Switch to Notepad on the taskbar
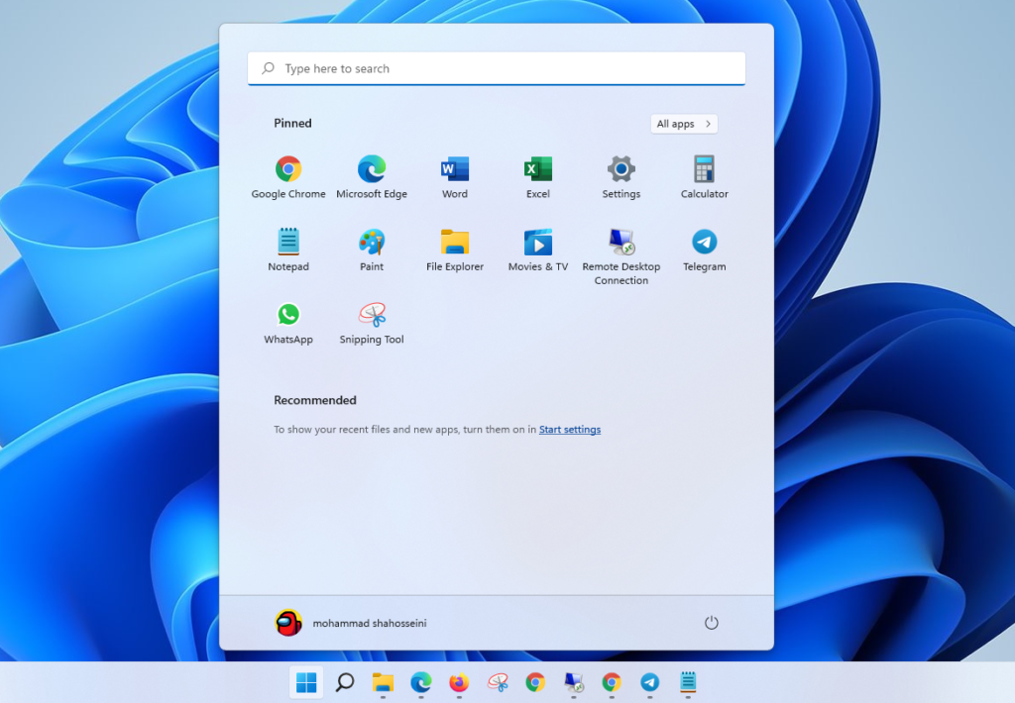 tap(688, 681)
